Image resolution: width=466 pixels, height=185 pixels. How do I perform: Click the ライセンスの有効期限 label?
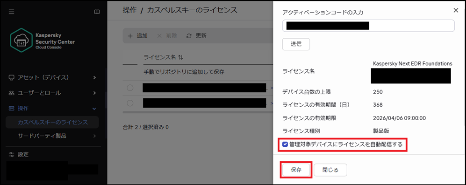pos(309,118)
